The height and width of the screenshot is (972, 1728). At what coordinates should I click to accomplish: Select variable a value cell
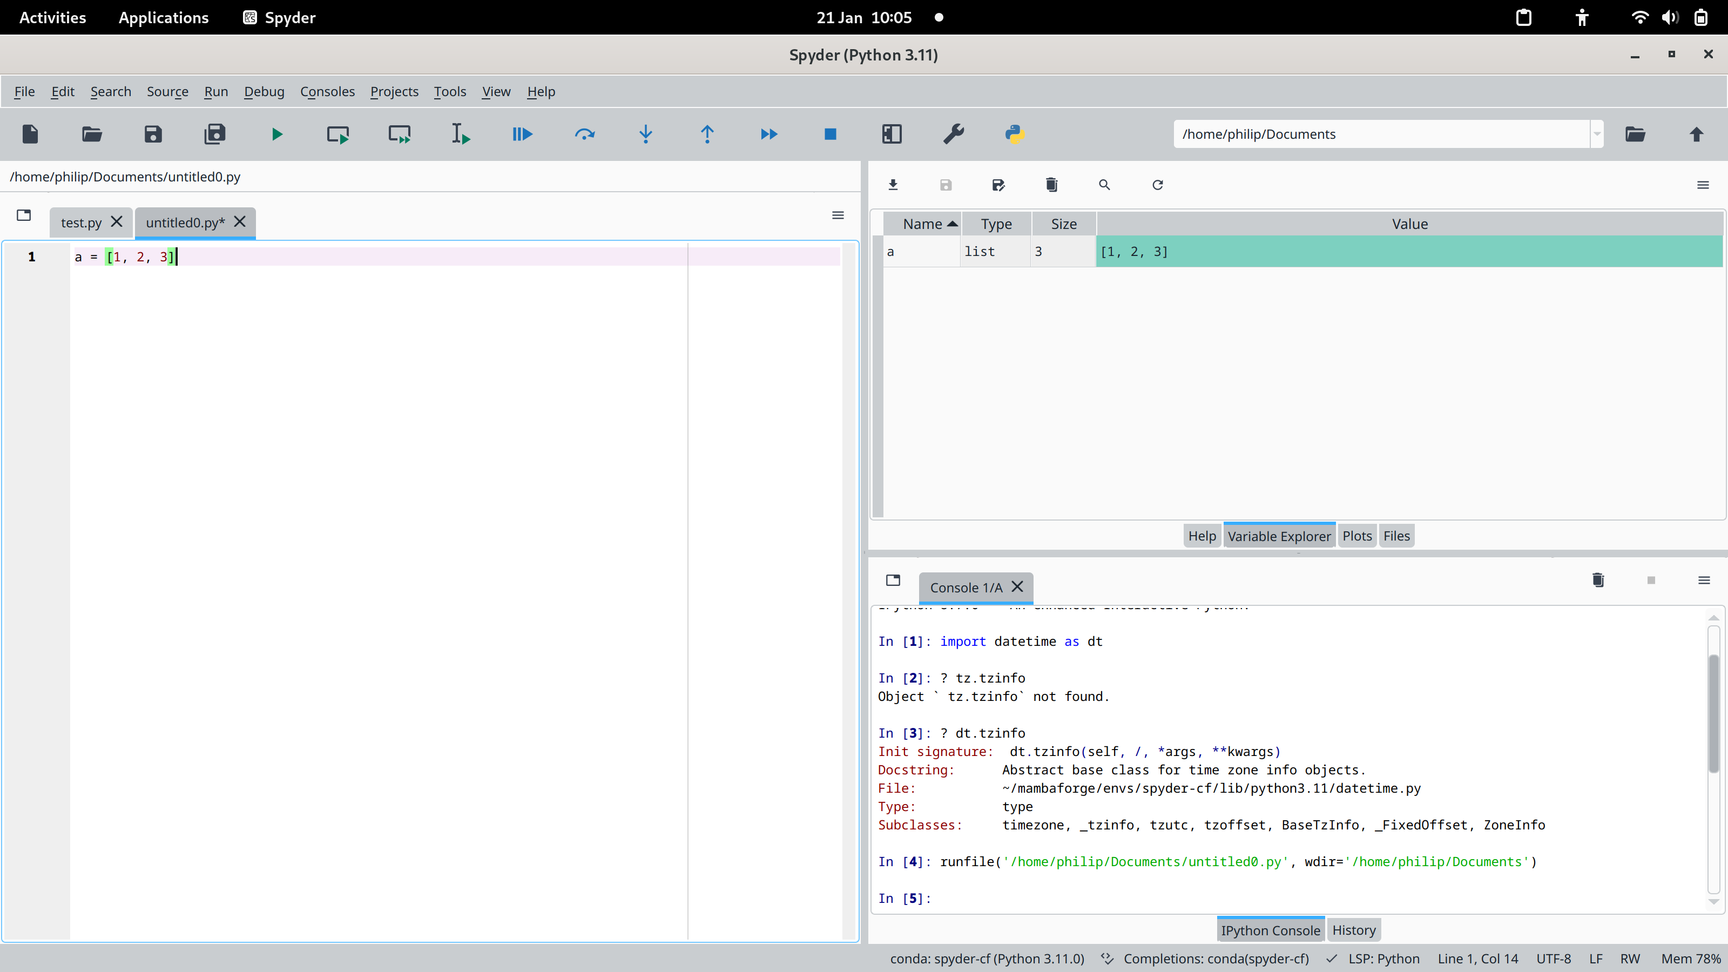[x=1409, y=252]
